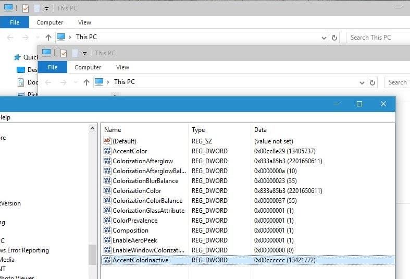Sort registry values by Type column
This screenshot has height=279, width=410.
click(220, 129)
